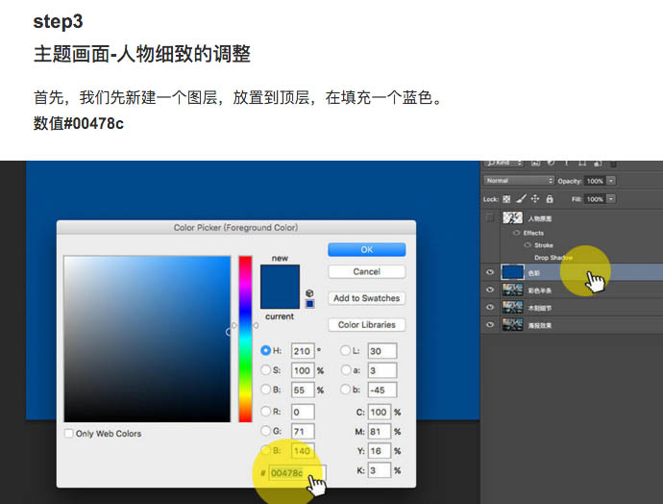
Task: Click the Drop Shadow effect entry
Action: [x=553, y=257]
